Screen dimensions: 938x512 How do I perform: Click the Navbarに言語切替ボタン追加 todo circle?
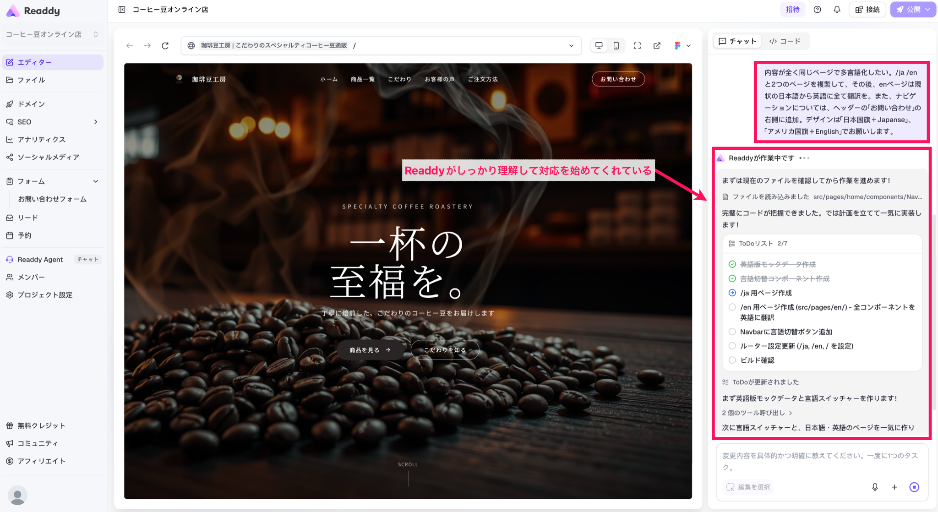(732, 332)
